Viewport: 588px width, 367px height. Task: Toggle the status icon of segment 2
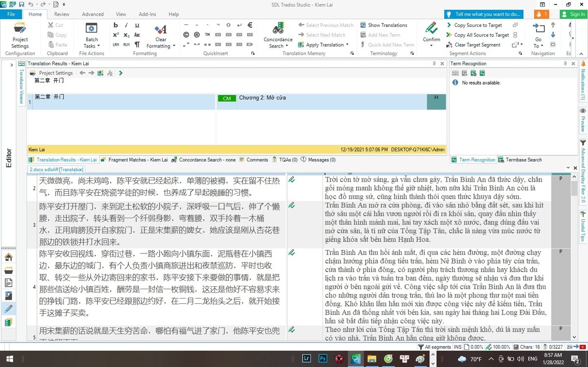(292, 180)
